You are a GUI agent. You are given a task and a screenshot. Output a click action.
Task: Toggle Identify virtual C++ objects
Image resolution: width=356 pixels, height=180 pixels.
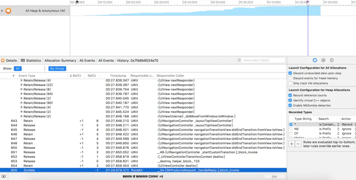tap(290, 100)
